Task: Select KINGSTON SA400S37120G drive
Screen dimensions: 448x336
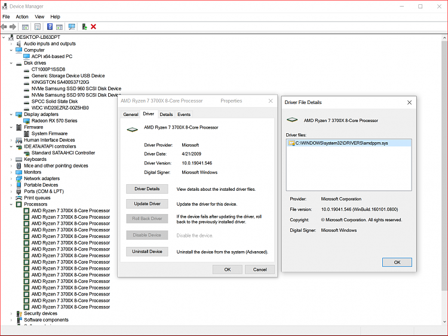Action: [60, 83]
